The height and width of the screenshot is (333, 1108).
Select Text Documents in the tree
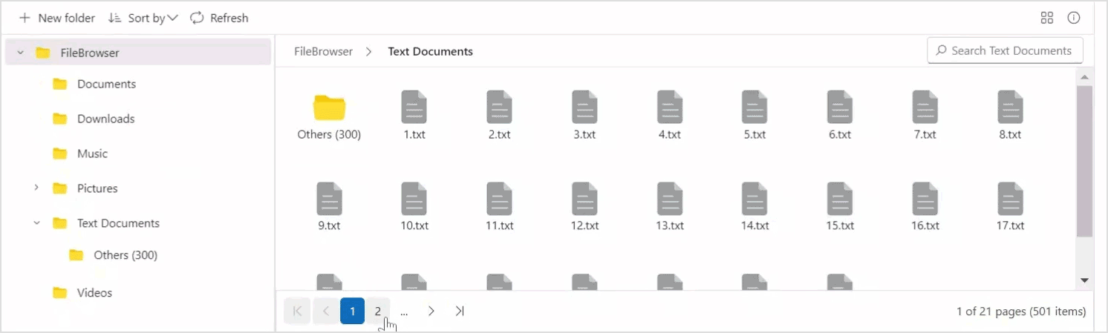118,223
